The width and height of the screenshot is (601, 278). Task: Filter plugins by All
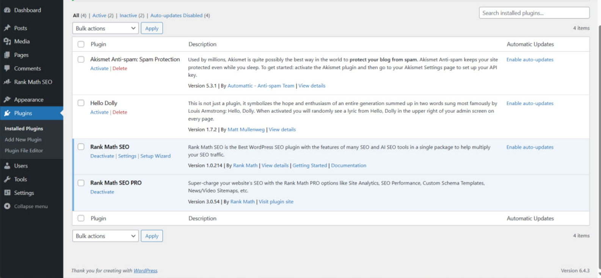tap(76, 16)
